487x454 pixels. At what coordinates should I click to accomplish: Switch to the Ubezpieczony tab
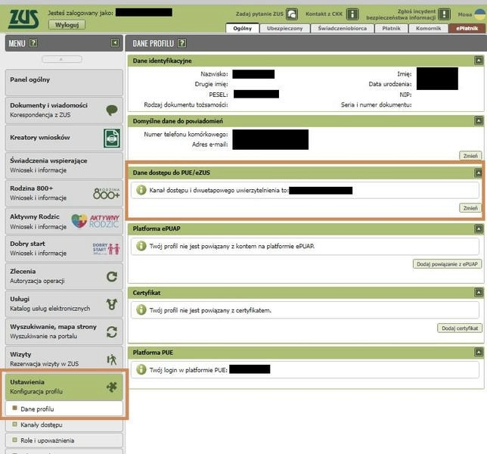click(x=285, y=28)
